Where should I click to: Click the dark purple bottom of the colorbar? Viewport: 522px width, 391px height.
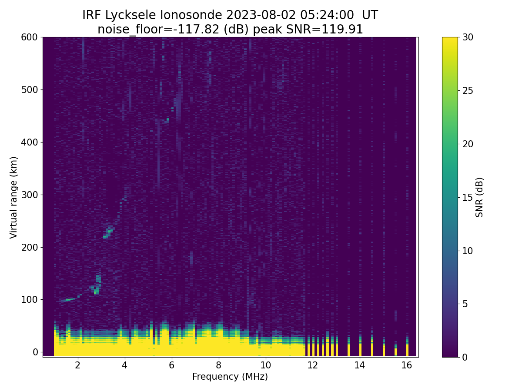click(450, 354)
